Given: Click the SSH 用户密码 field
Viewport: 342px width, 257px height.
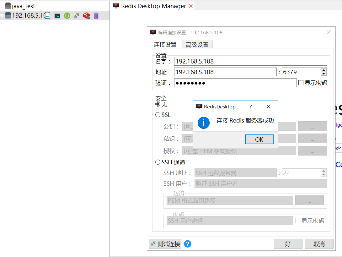Looking at the screenshot, I should pos(230,221).
